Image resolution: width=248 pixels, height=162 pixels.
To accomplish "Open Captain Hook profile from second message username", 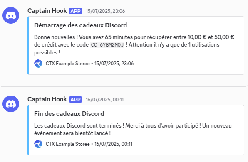I will coord(47,99).
